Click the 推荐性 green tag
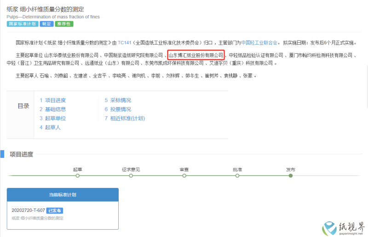 (64, 24)
